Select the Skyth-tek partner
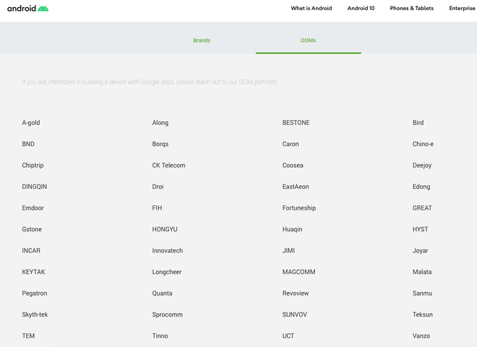Viewport: 477px width, 347px height. click(x=35, y=314)
